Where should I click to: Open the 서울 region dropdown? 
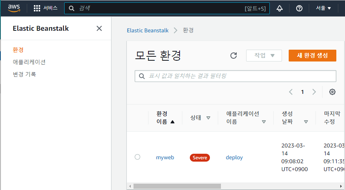(x=323, y=8)
